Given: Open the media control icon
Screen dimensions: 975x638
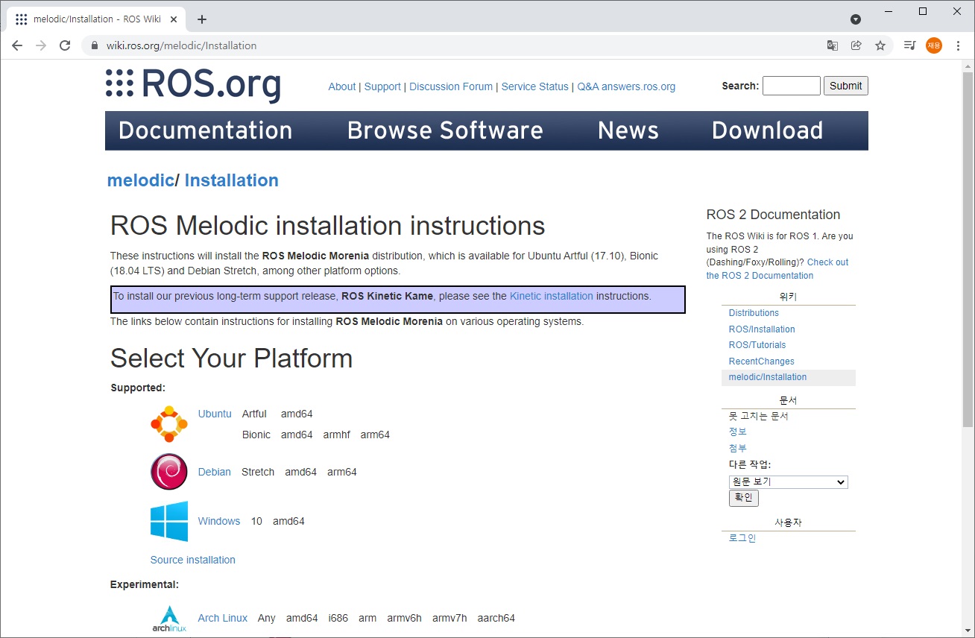Looking at the screenshot, I should coord(909,45).
